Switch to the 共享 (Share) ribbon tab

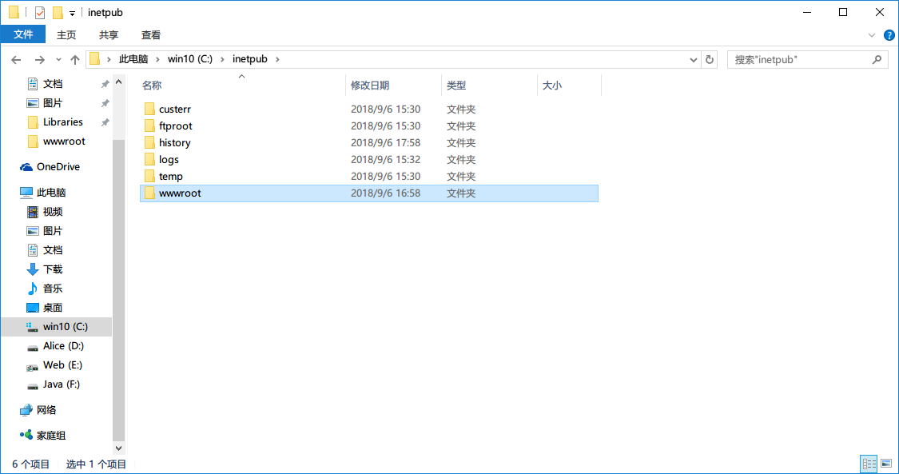click(108, 35)
